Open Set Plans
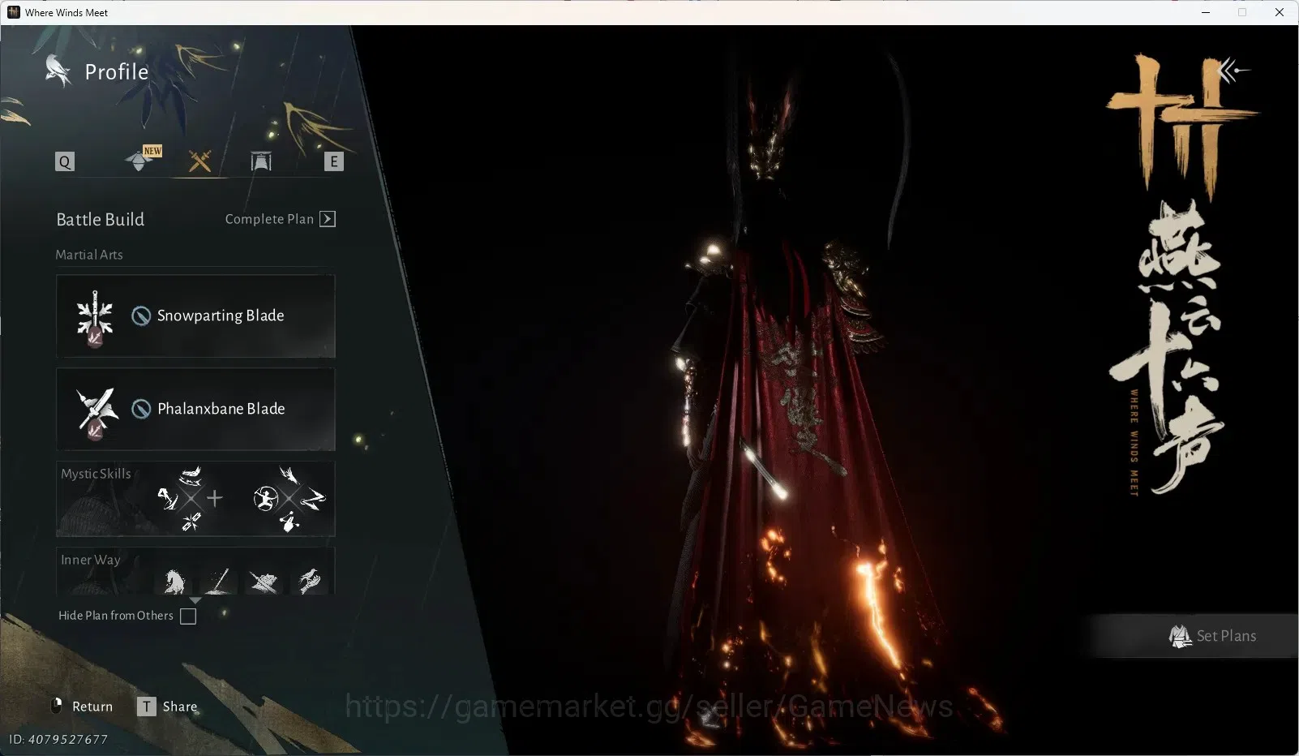The height and width of the screenshot is (756, 1299). coord(1213,636)
